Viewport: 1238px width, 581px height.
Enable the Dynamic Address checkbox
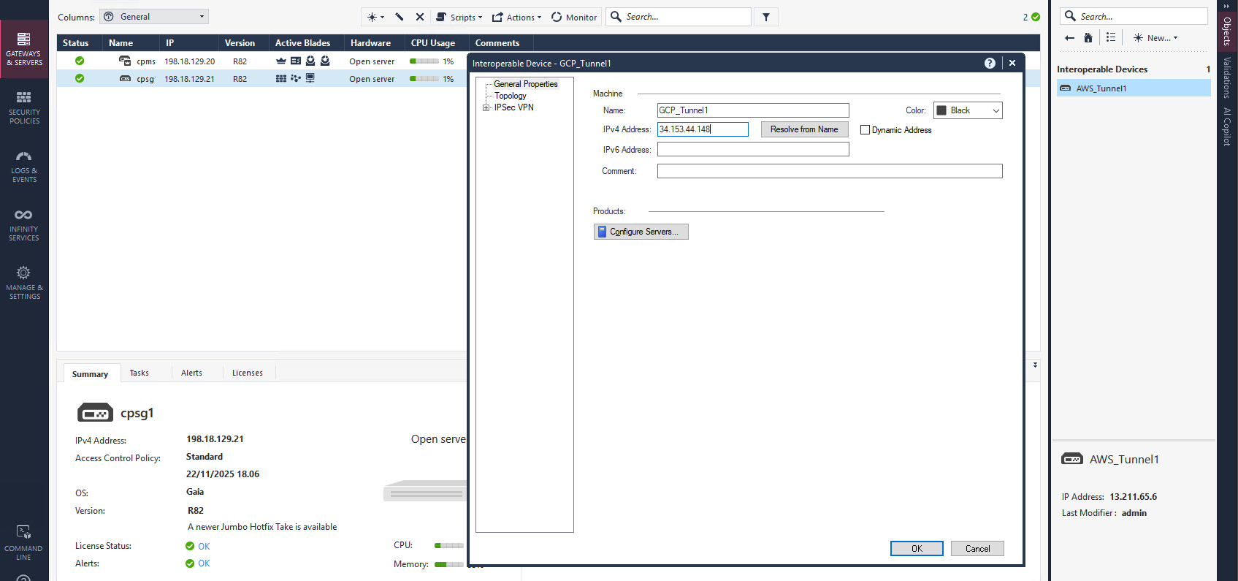(x=866, y=130)
